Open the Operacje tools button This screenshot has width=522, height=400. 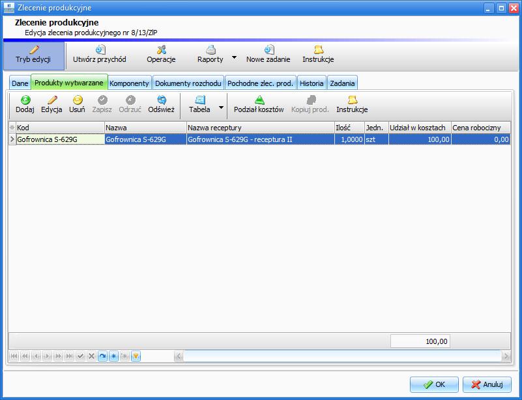point(161,55)
